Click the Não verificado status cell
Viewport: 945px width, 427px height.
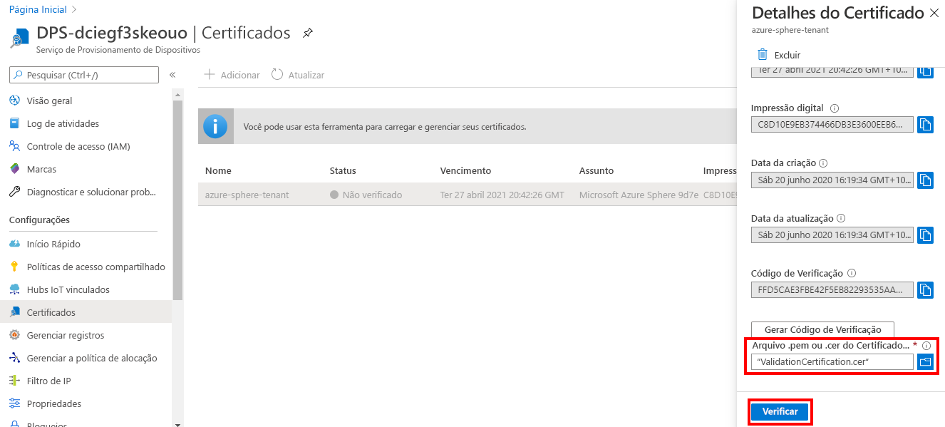click(x=366, y=195)
